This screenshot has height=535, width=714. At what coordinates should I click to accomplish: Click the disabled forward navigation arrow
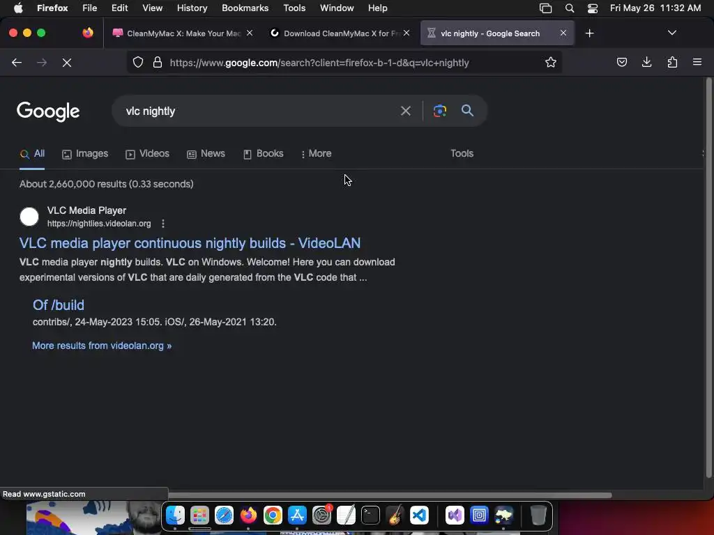42,63
